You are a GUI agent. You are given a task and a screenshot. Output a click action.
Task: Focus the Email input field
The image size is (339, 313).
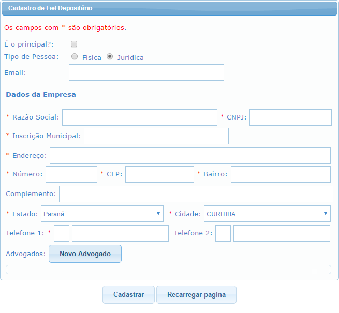[146, 72]
